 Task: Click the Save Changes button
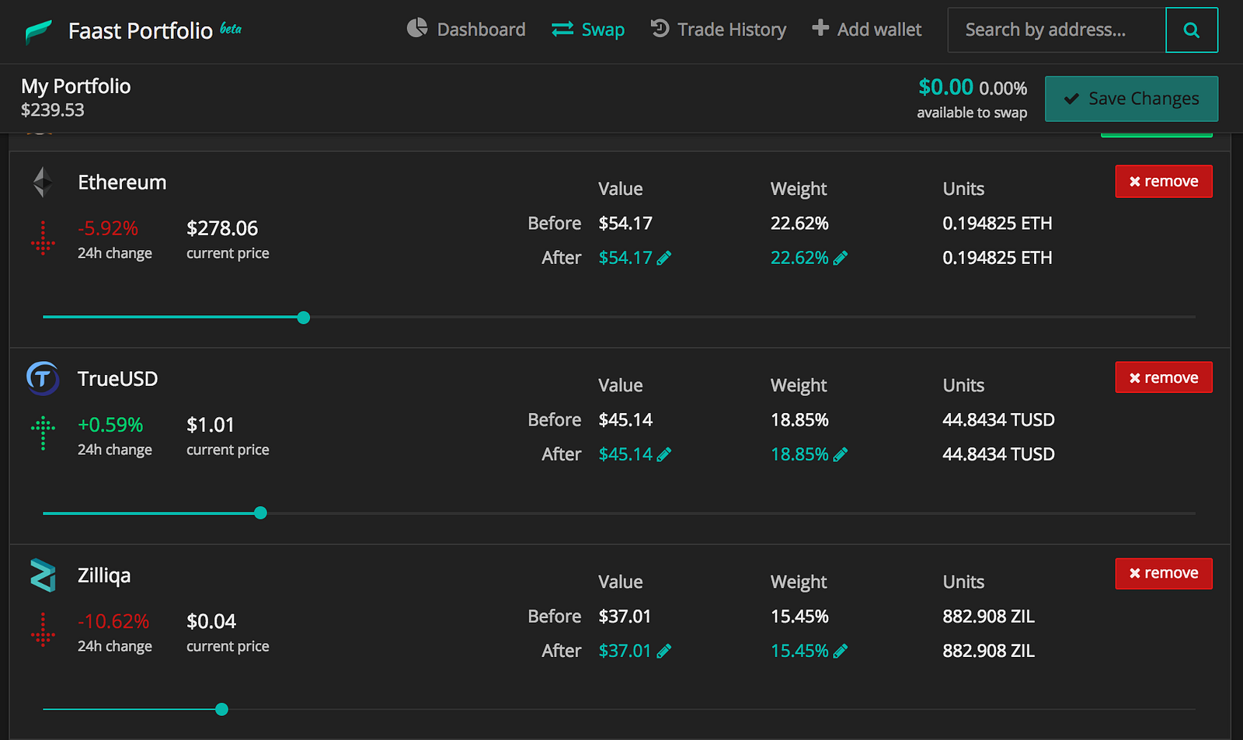1131,99
